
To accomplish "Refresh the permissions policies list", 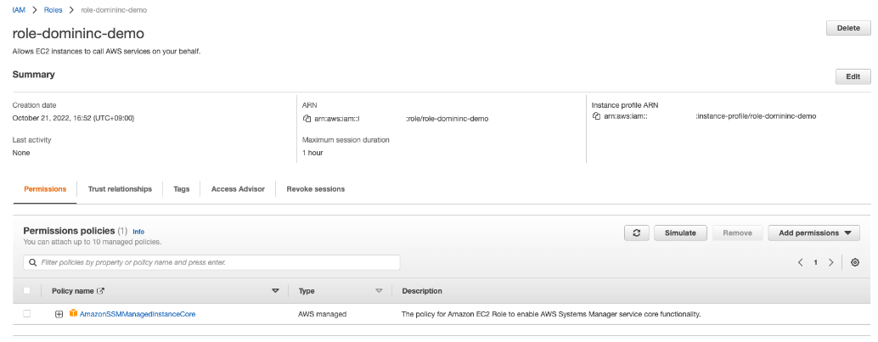I will (x=636, y=233).
